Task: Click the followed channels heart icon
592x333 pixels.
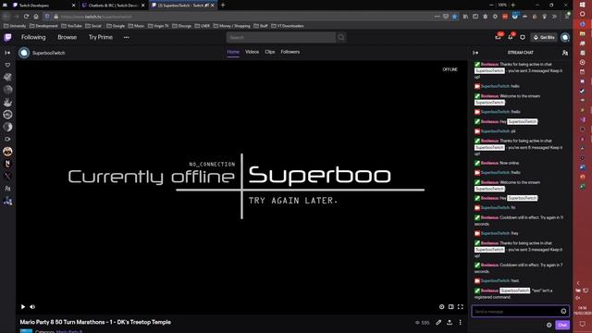Action: tap(7, 65)
